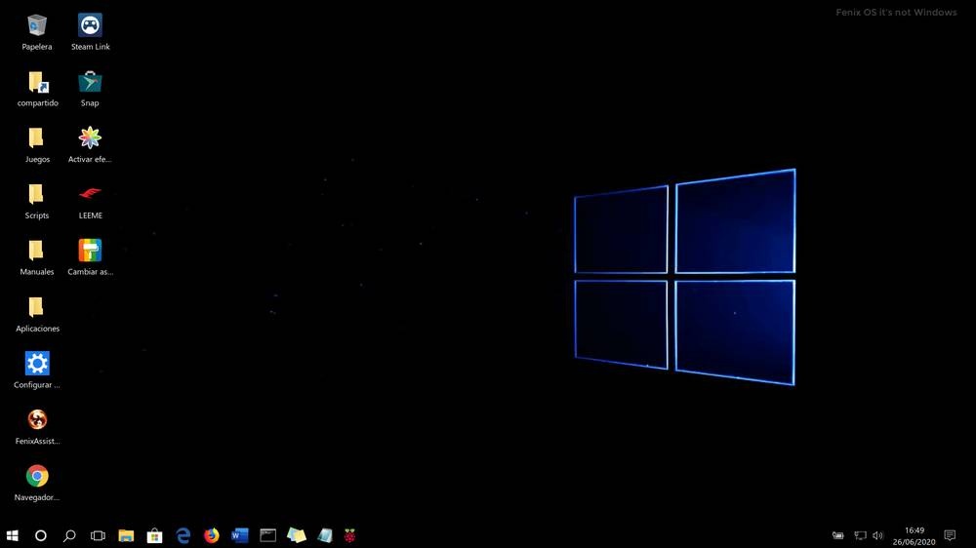Select the Navegador Chrome icon
Image resolution: width=976 pixels, height=548 pixels.
(37, 476)
